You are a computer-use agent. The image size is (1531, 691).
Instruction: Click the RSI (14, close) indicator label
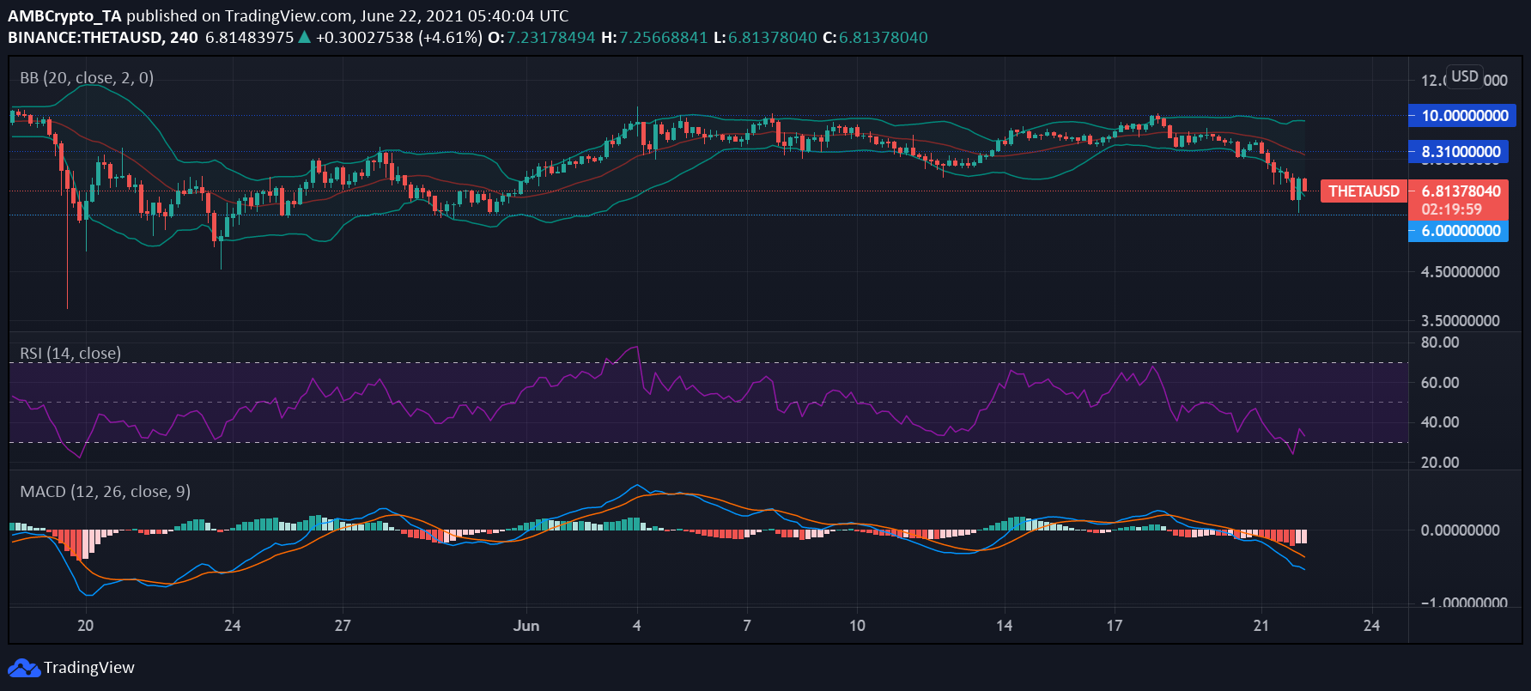[x=70, y=354]
